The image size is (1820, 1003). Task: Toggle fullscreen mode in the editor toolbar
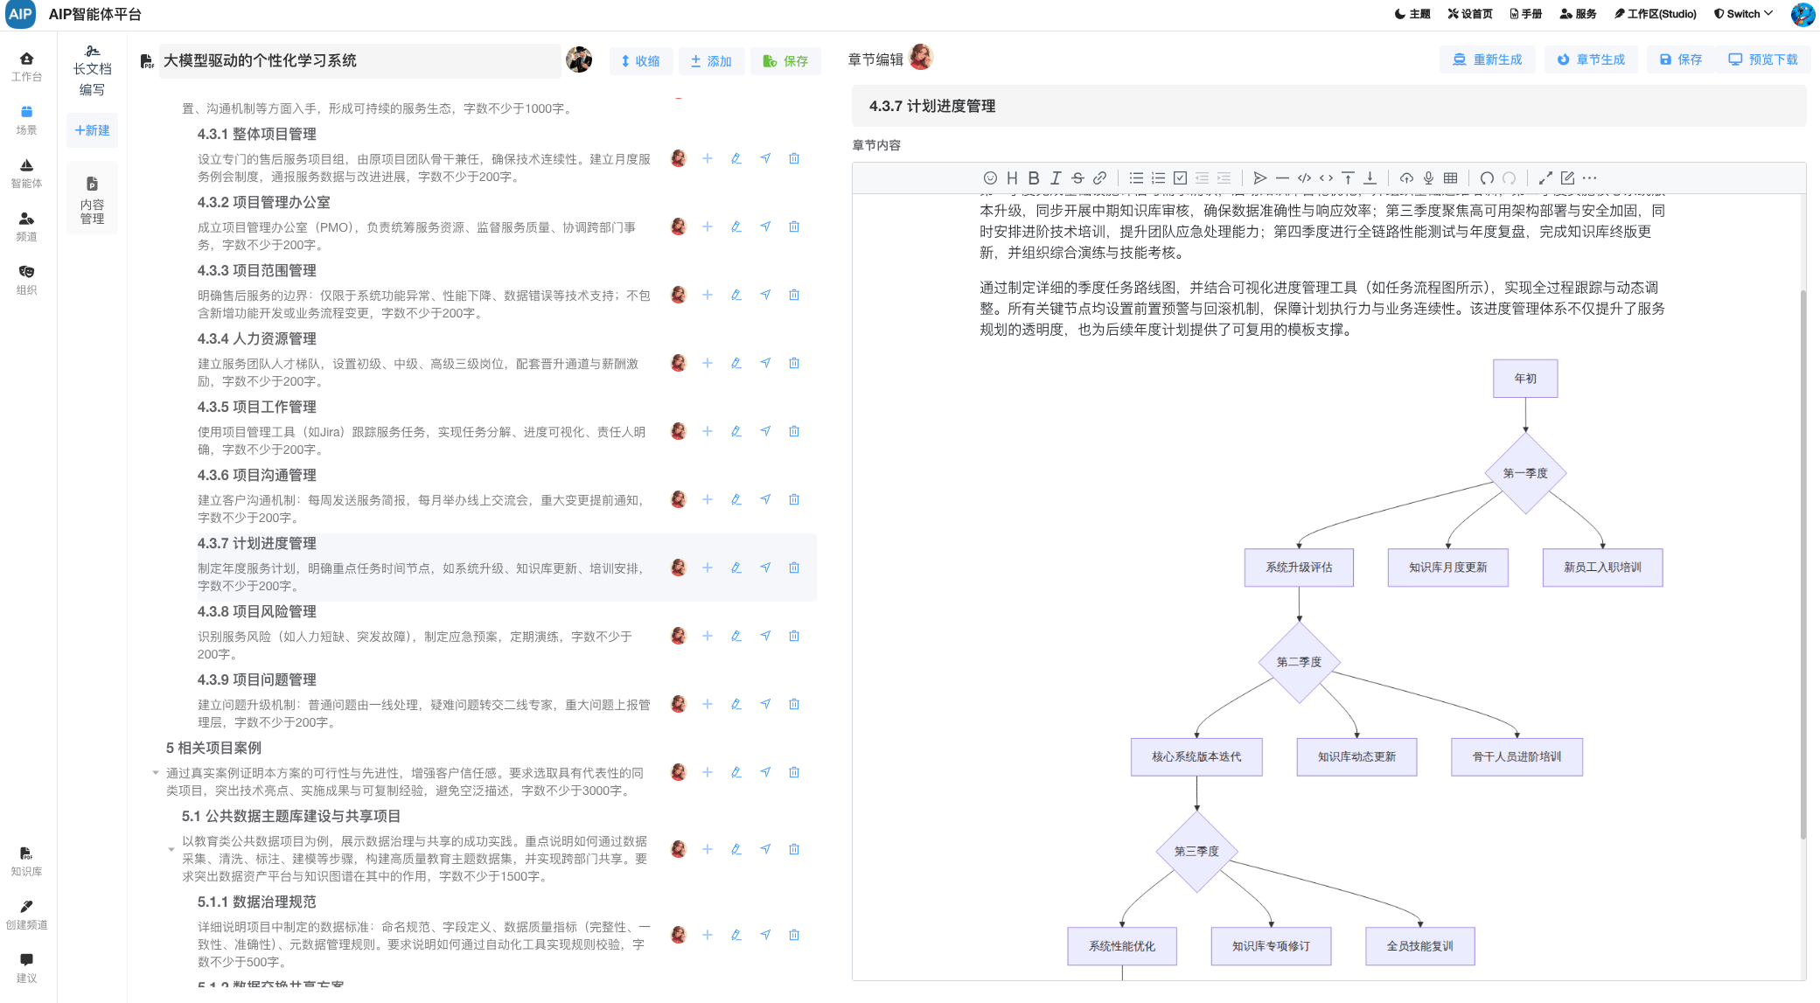click(x=1545, y=178)
